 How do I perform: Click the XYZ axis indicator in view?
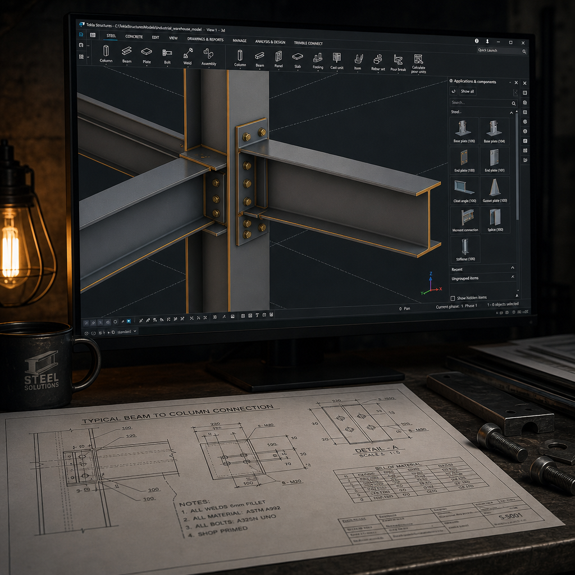[432, 284]
